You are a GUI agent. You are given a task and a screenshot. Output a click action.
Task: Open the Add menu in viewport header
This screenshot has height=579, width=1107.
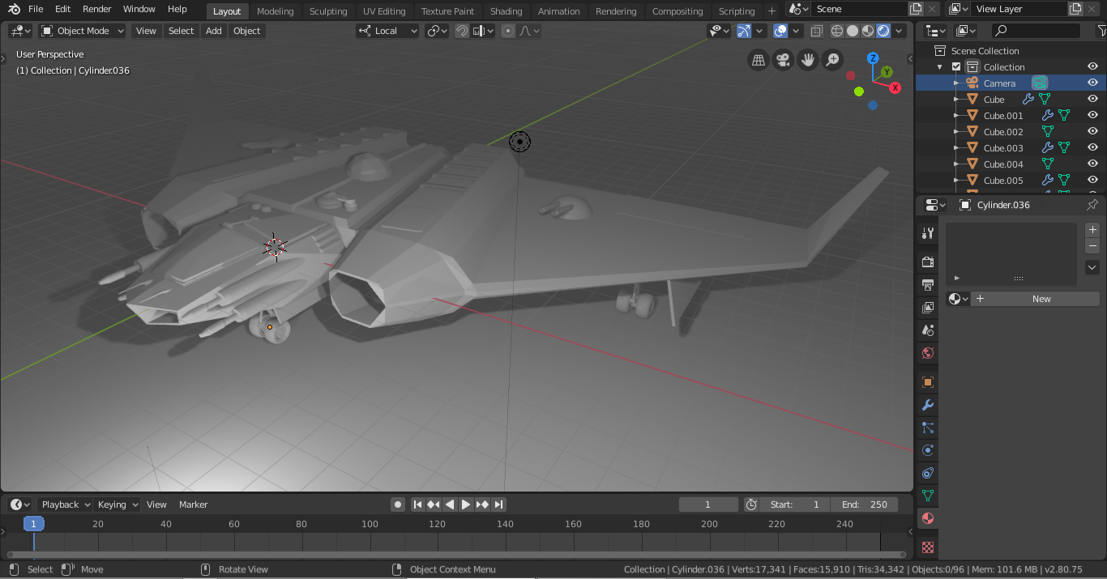213,31
